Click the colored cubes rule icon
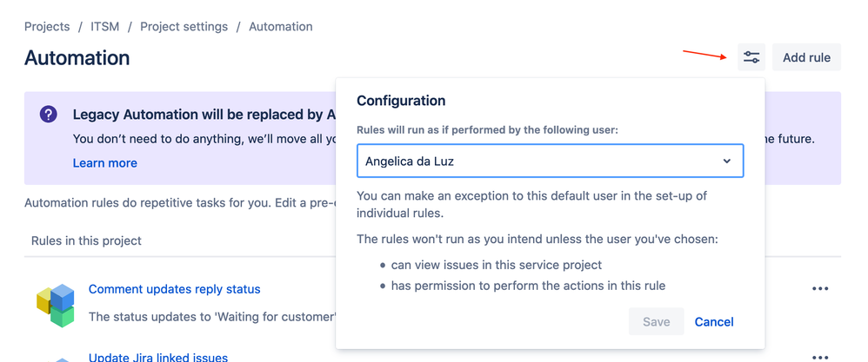The height and width of the screenshot is (362, 868). point(56,305)
